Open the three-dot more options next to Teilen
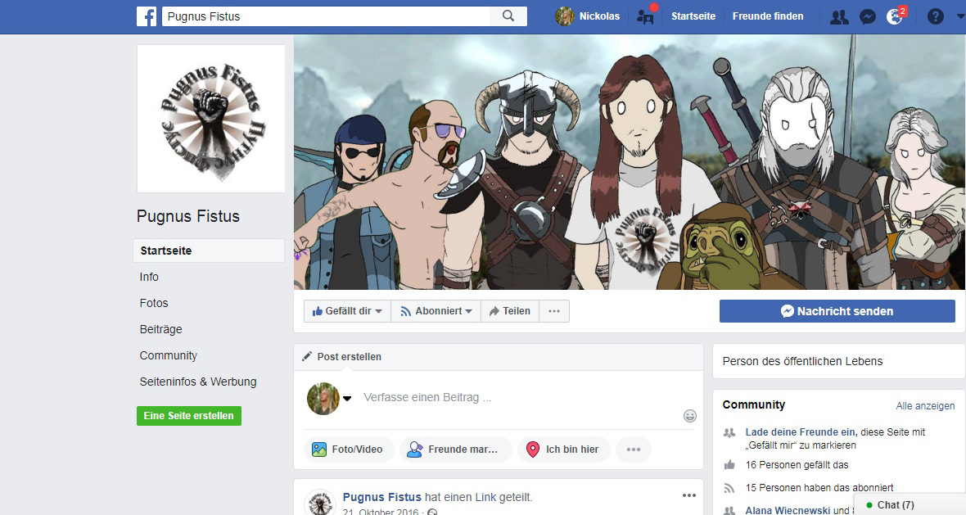Viewport: 966px width, 515px height. tap(554, 311)
